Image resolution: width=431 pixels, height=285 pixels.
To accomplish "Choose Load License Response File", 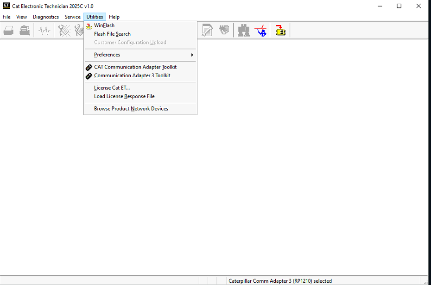I will (140, 97).
